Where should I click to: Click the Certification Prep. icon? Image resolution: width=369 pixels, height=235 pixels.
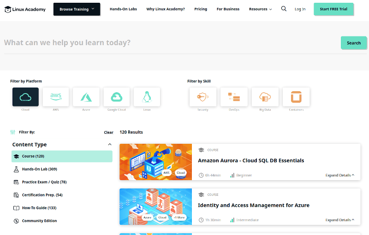pyautogui.click(x=16, y=195)
